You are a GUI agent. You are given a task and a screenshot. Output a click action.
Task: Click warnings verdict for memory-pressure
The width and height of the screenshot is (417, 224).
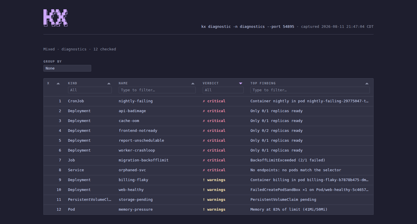214,210
